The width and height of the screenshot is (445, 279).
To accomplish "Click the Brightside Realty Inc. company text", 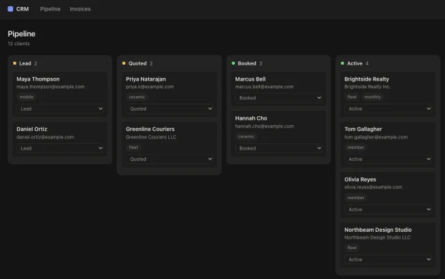I will point(368,87).
